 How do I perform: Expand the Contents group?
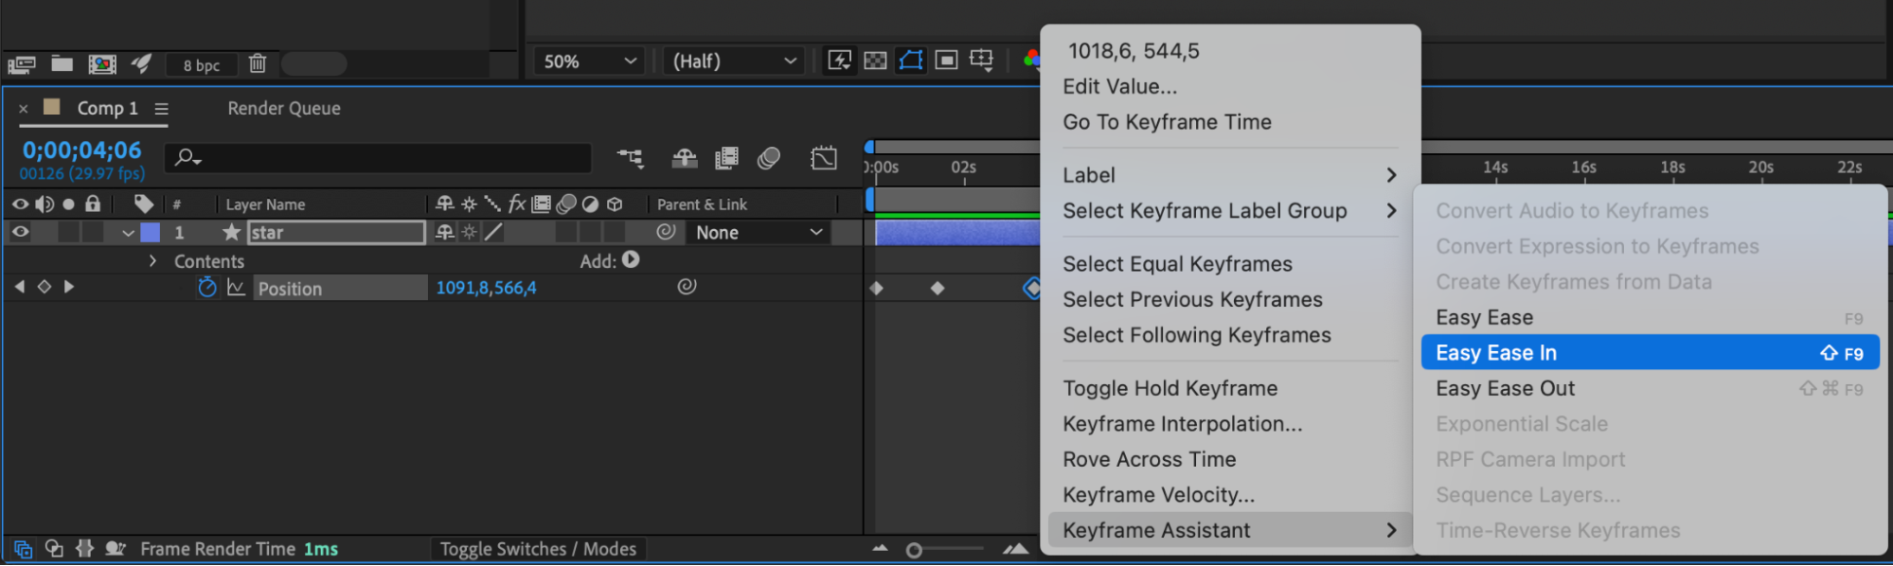[x=152, y=261]
